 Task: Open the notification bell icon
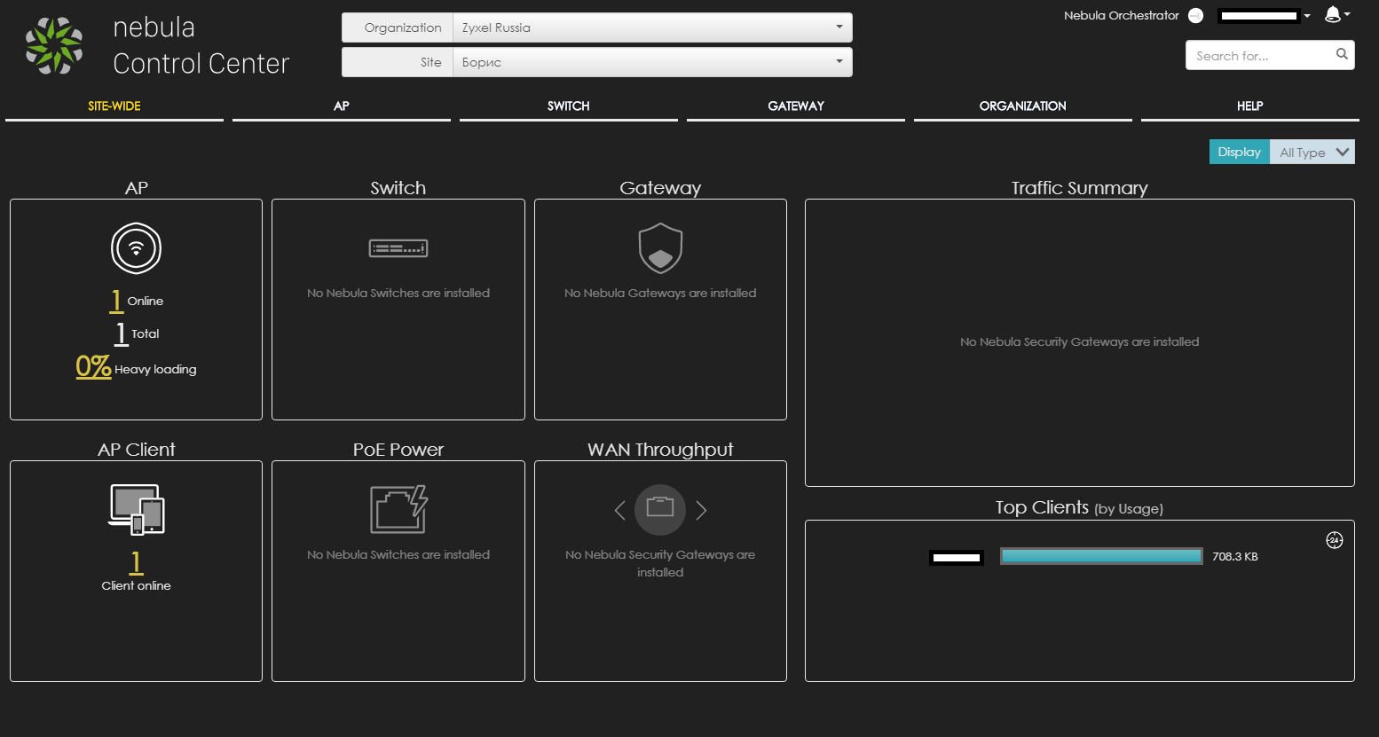pyautogui.click(x=1333, y=14)
